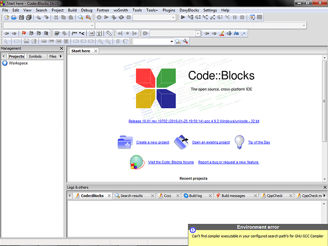The width and height of the screenshot is (328, 246).
Task: Click the Rebuild icon
Action: [x=121, y=17]
